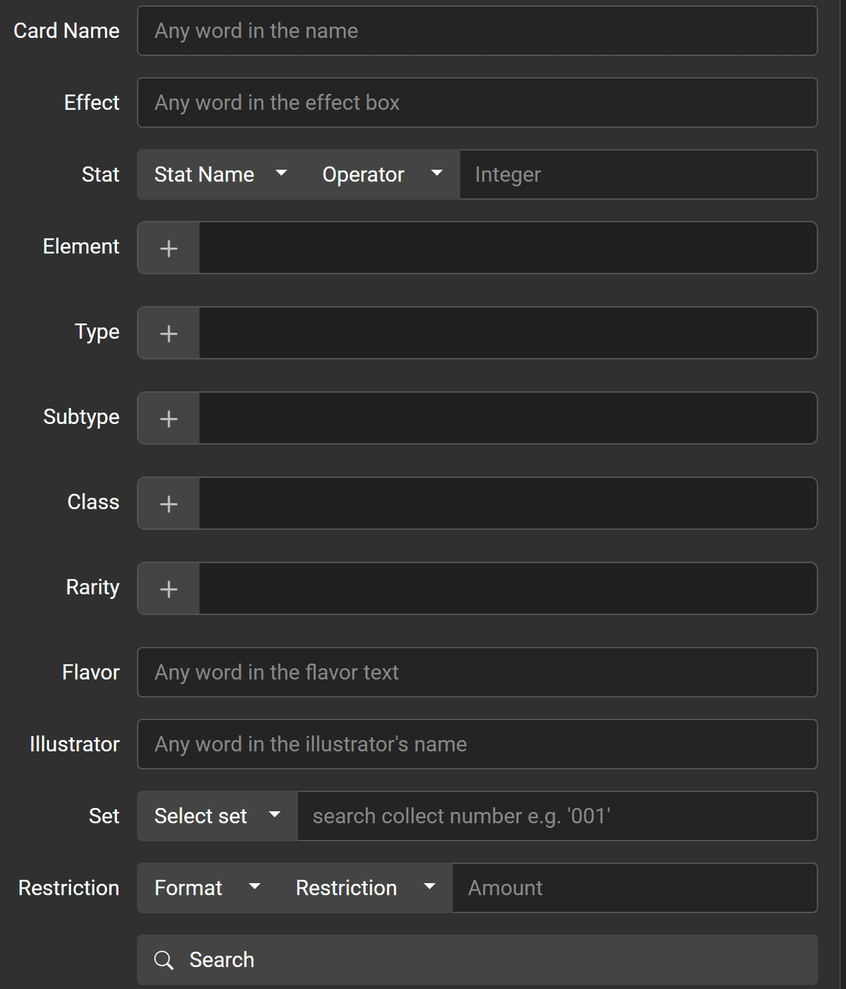Focus the Card Name input field
Viewport: 846px width, 989px height.
[x=477, y=31]
